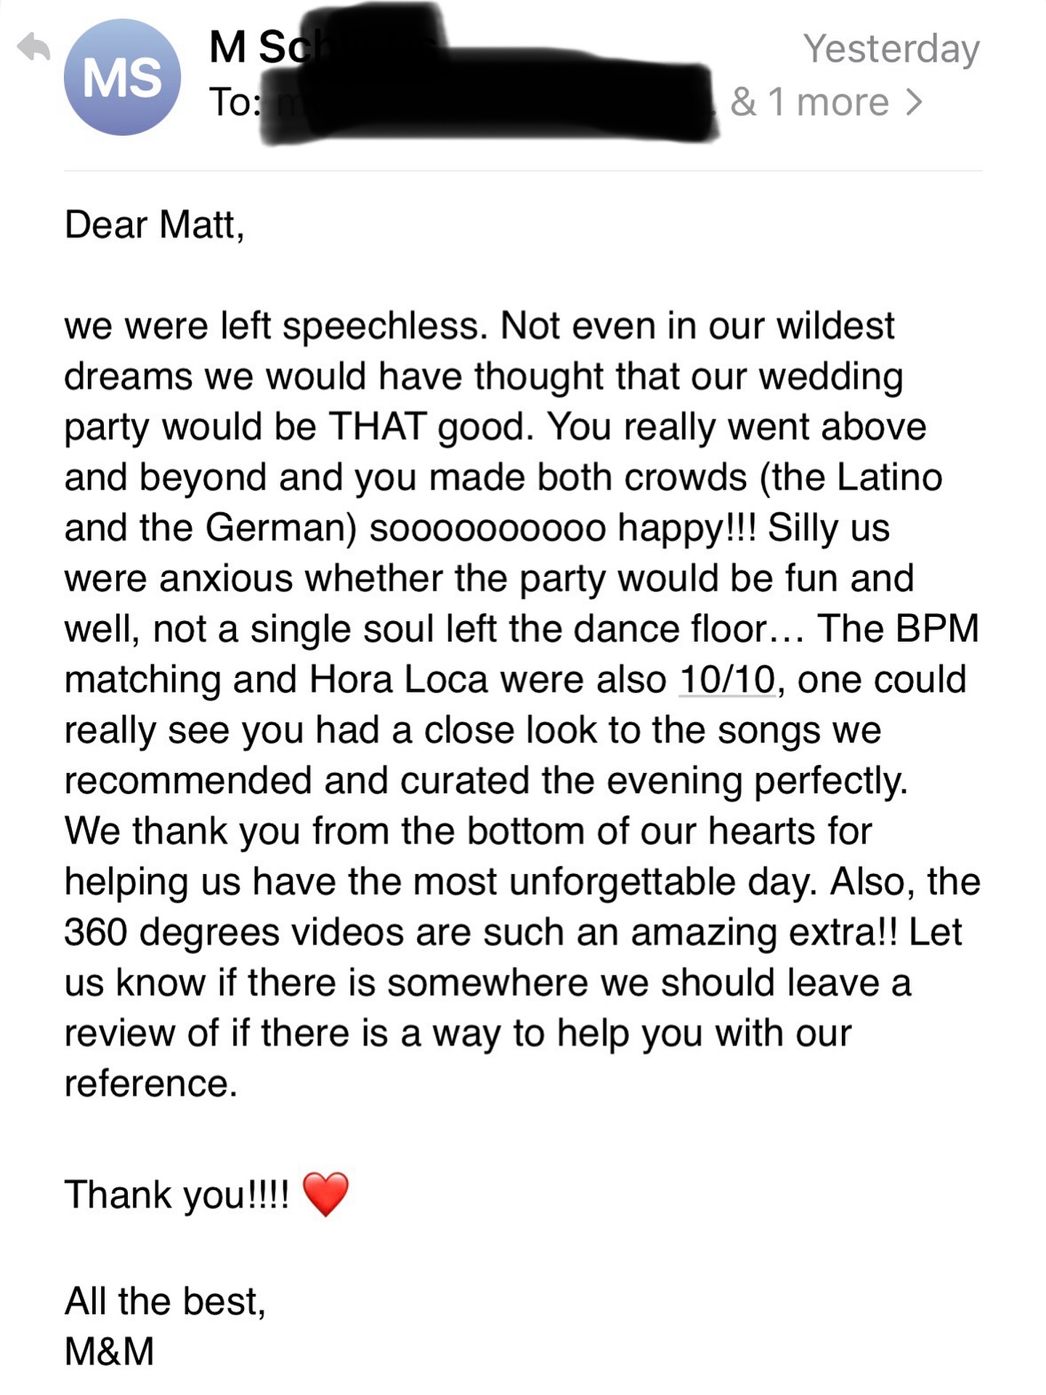Open the MS contact avatar
The height and width of the screenshot is (1395, 1046).
[x=123, y=78]
